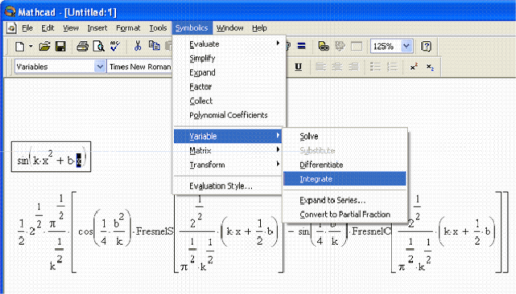The image size is (516, 294).
Task: Choose Solve in Variable submenu
Action: pos(344,136)
